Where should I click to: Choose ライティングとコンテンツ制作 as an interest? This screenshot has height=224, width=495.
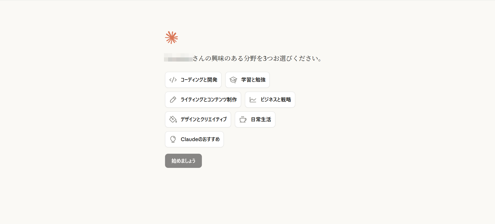pos(209,100)
